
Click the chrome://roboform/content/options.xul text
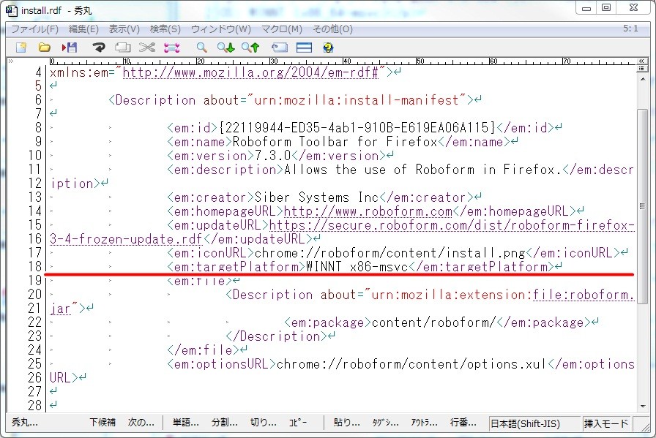coord(411,364)
